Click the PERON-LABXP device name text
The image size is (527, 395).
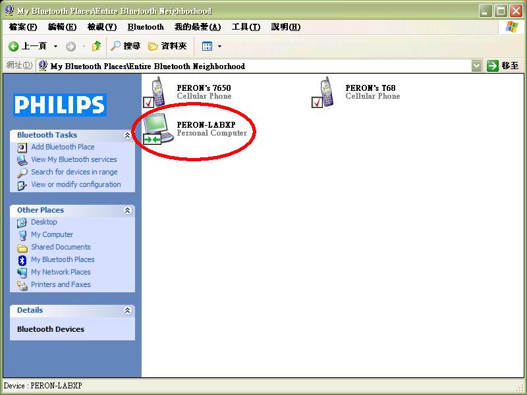coord(206,124)
